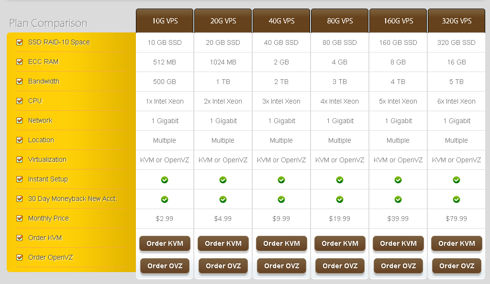Click the checkbox icon beside Bandwidth
490x284 pixels.
(x=19, y=81)
